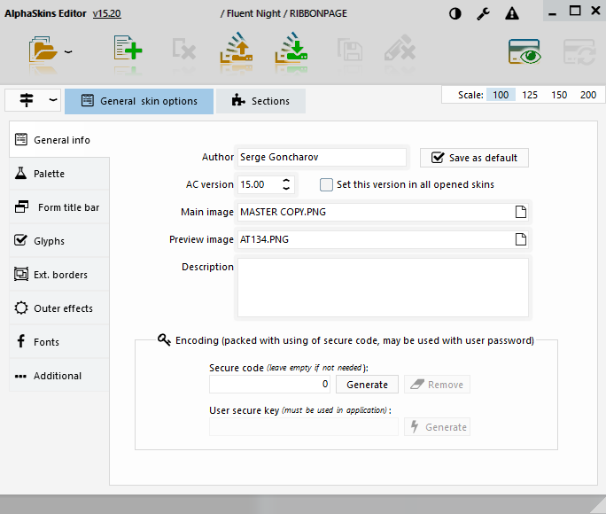
Task: Click the export skin icon with up arrow
Action: point(237,48)
